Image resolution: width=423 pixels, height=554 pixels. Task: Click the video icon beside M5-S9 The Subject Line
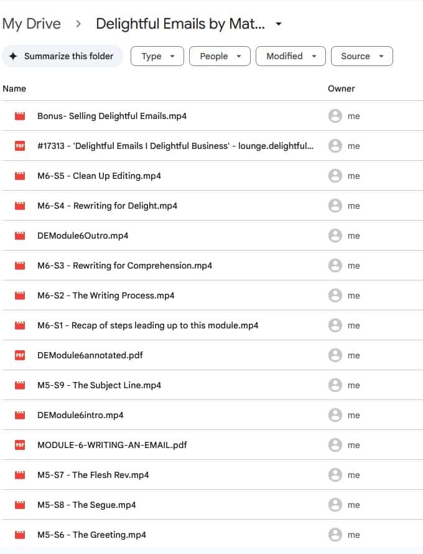tap(20, 385)
